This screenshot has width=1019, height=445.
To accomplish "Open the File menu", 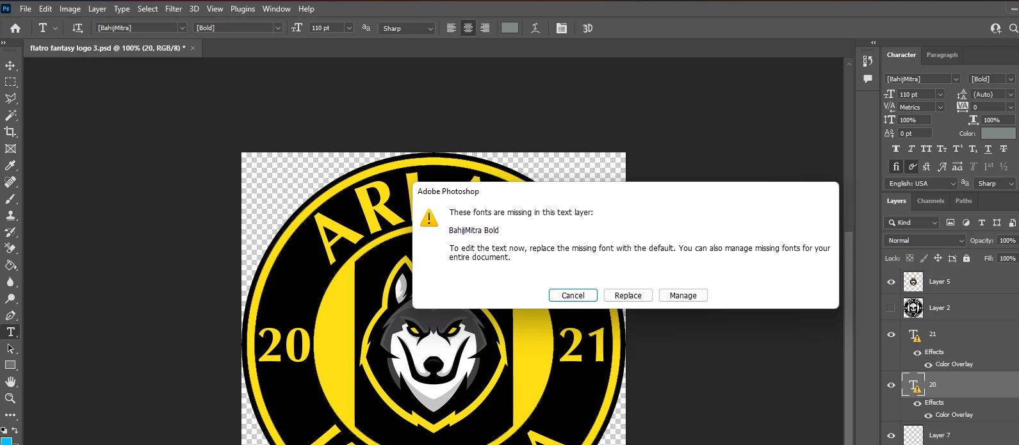I will click(x=26, y=9).
